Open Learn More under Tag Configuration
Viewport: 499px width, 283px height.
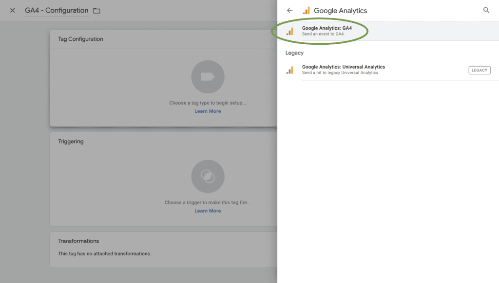208,111
